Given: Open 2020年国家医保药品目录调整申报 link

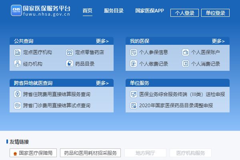Looking at the screenshot, I should (x=176, y=106).
